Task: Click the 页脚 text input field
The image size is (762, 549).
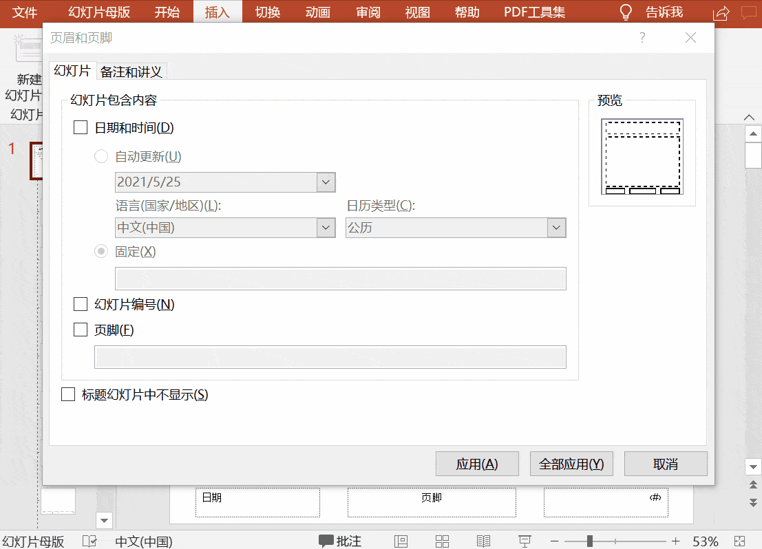Action: (330, 356)
